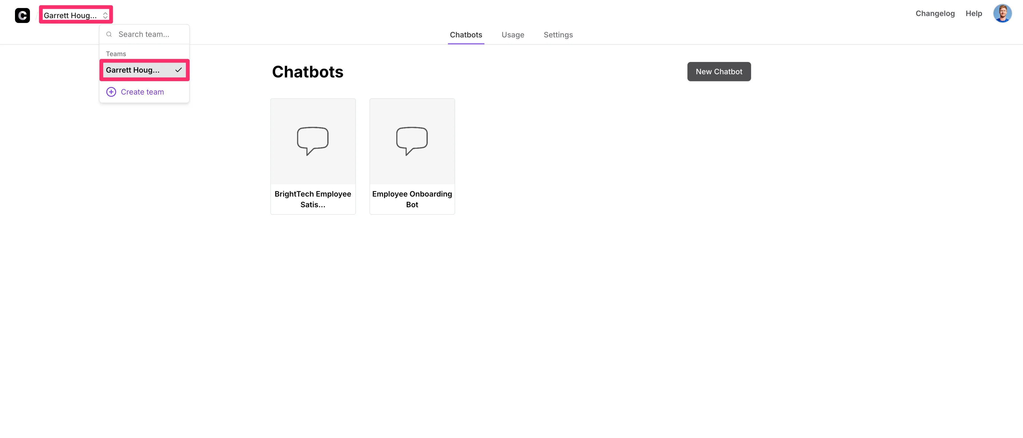The height and width of the screenshot is (438, 1023).
Task: Open the Help link
Action: pyautogui.click(x=973, y=14)
